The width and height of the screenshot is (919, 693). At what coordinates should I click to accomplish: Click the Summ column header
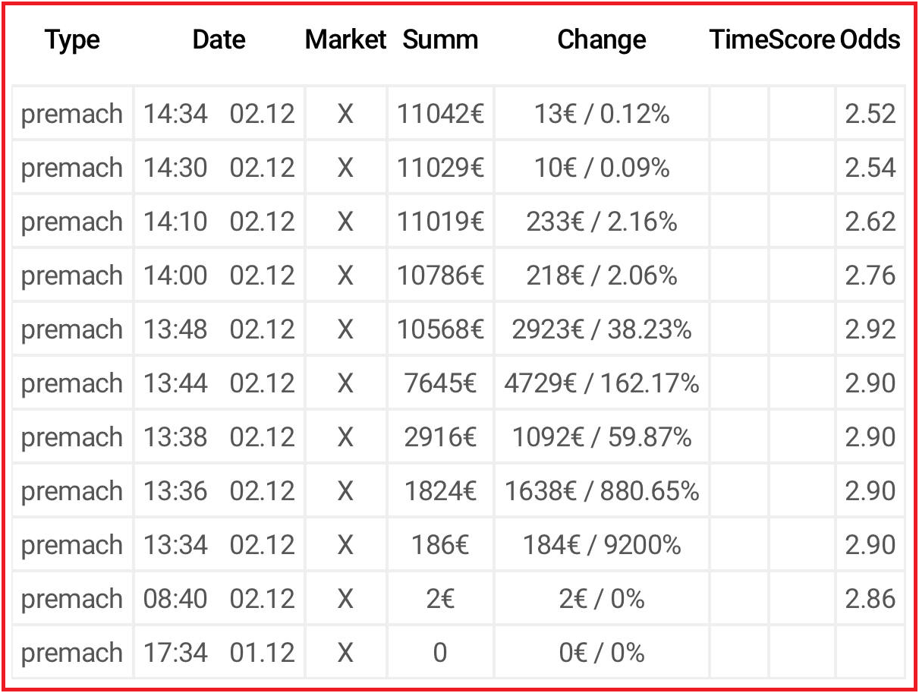440,40
